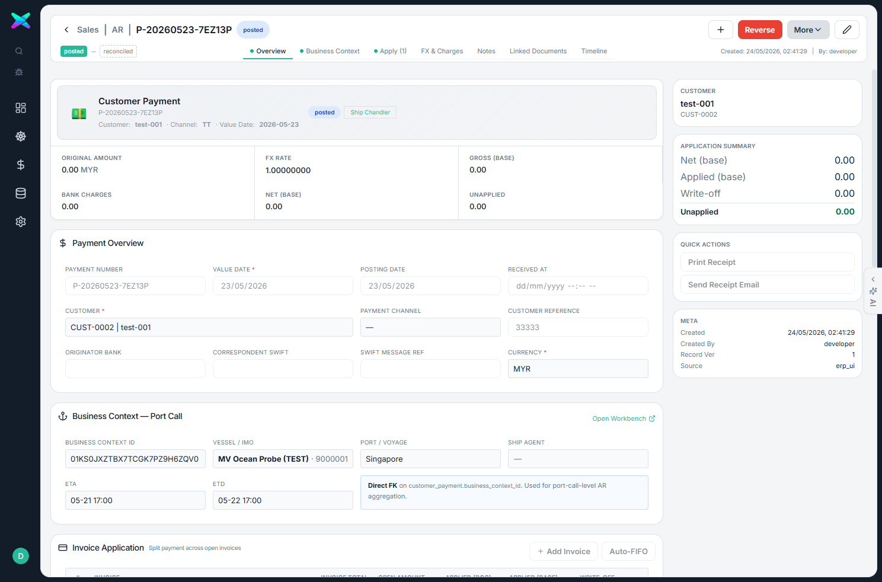This screenshot has height=582, width=882.
Task: Switch to the Overview tab
Action: click(x=268, y=51)
